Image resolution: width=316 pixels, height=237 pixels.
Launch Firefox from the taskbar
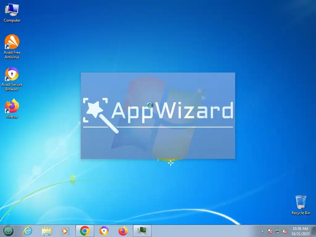click(123, 231)
